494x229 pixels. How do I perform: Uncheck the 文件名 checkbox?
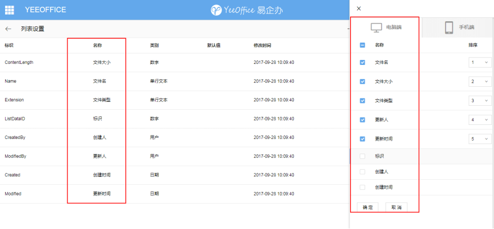362,62
